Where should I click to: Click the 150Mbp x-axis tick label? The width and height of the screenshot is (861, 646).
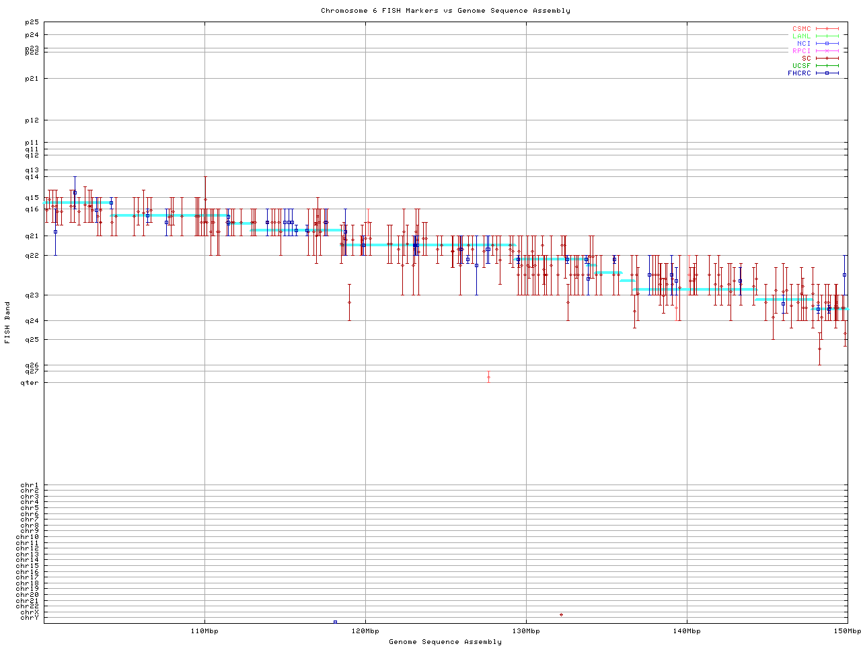847,631
